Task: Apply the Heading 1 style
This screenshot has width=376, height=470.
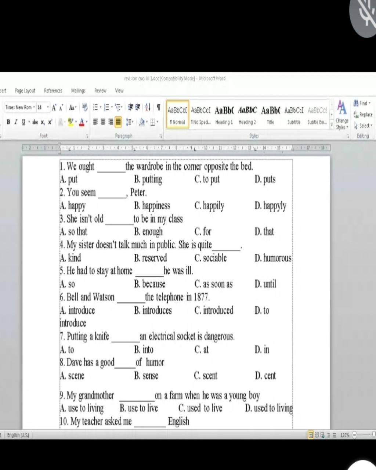Action: tap(224, 115)
